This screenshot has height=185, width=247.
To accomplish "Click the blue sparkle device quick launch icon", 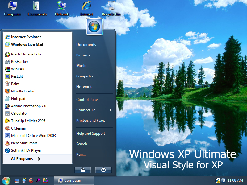I will (24, 180).
